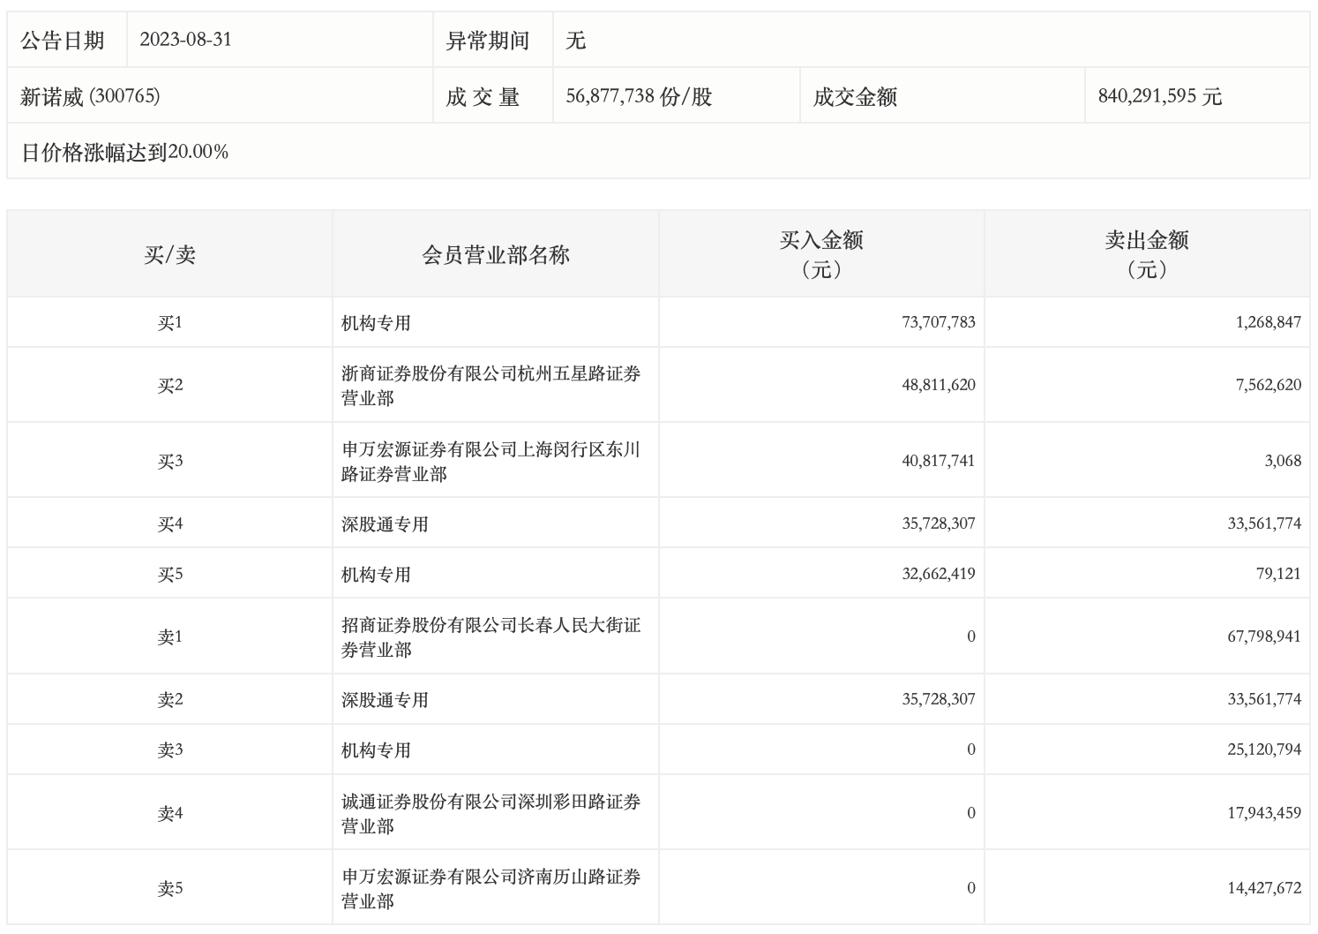Click the 买/卖 column header
The width and height of the screenshot is (1318, 934).
pyautogui.click(x=169, y=255)
